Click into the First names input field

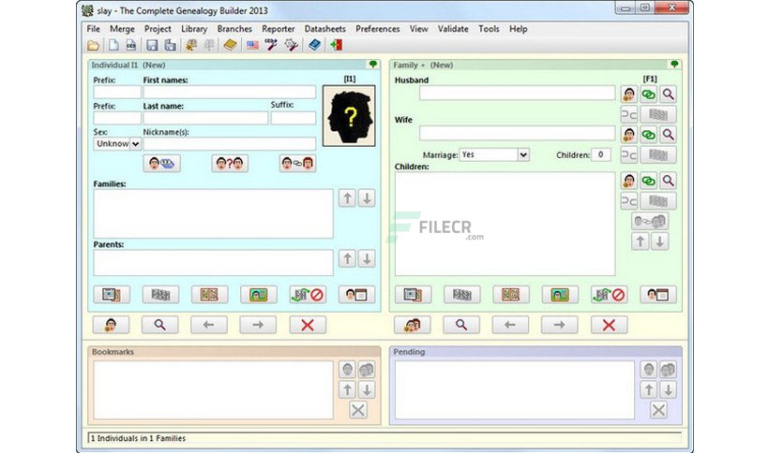pyautogui.click(x=230, y=93)
